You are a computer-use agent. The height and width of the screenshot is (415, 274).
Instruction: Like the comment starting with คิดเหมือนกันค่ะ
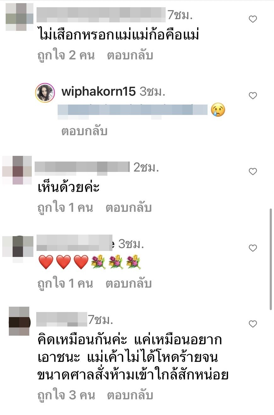click(253, 324)
